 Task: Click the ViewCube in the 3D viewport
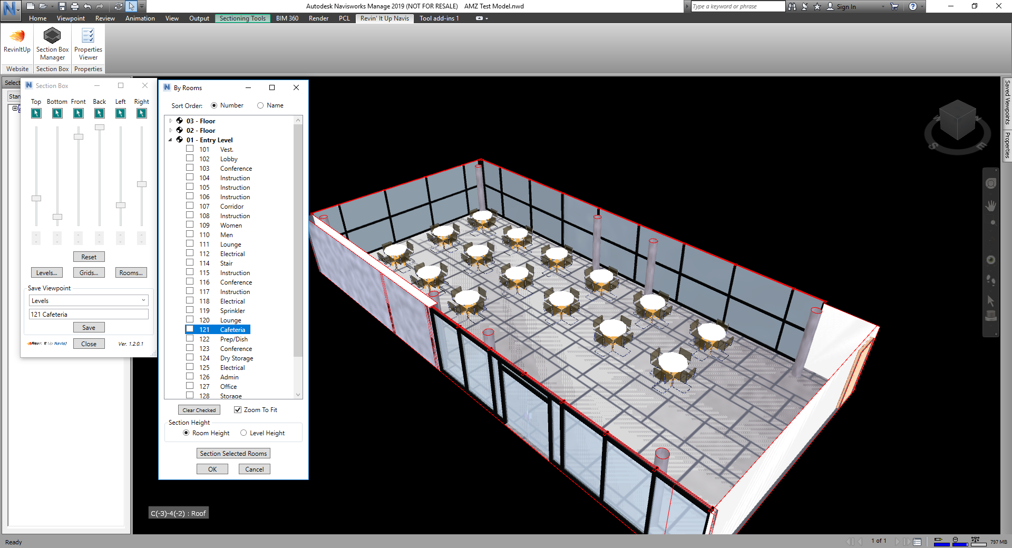click(957, 120)
